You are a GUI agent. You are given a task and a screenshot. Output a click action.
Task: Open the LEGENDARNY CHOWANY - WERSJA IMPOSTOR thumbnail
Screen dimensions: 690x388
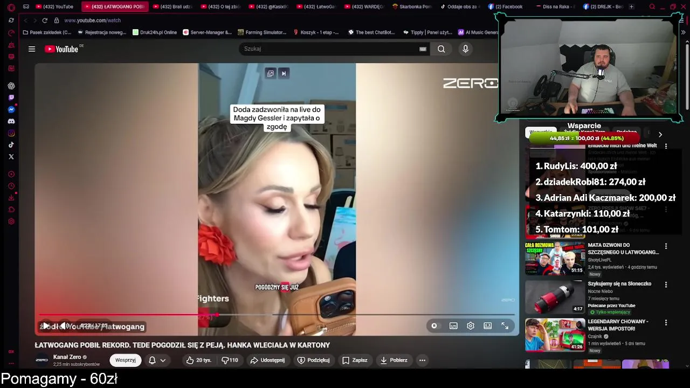[555, 335]
